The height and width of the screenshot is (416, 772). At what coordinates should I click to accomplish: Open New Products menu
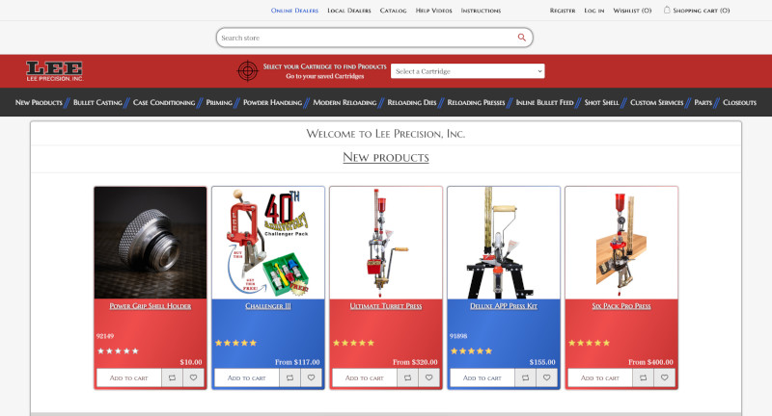(x=39, y=102)
